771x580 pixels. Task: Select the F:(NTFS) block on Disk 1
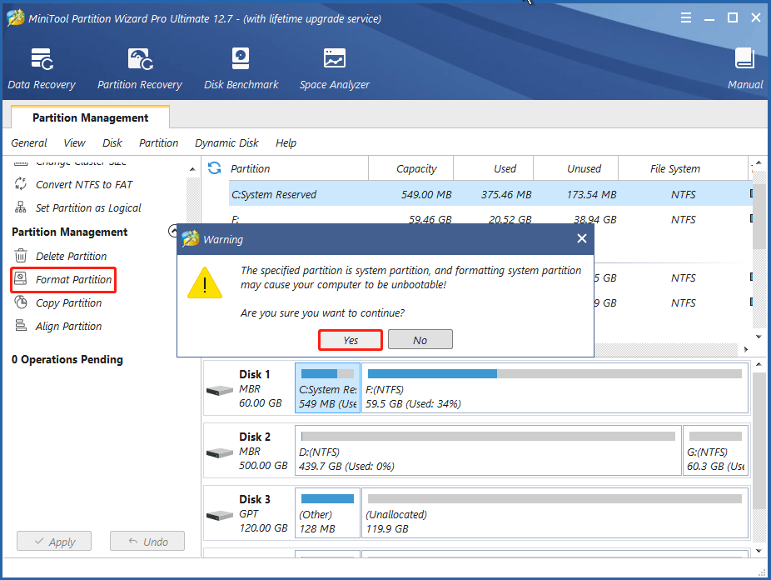tap(555, 387)
